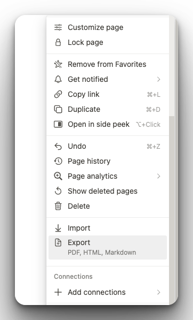Screen dimensions: 193x320
Task: Click the Customize page sliders icon
Action: 58,27
